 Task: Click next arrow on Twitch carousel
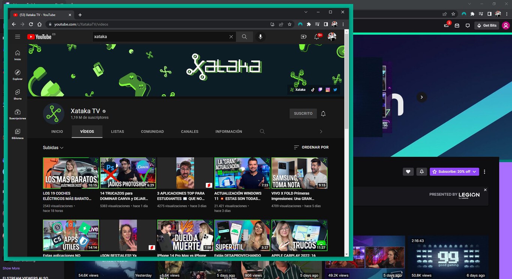pyautogui.click(x=422, y=97)
